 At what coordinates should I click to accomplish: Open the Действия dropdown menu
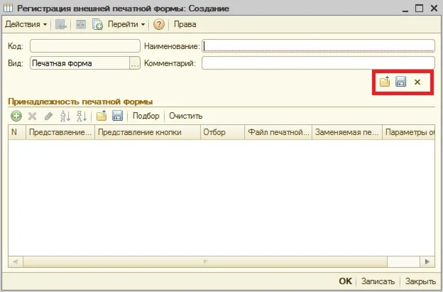click(x=26, y=24)
